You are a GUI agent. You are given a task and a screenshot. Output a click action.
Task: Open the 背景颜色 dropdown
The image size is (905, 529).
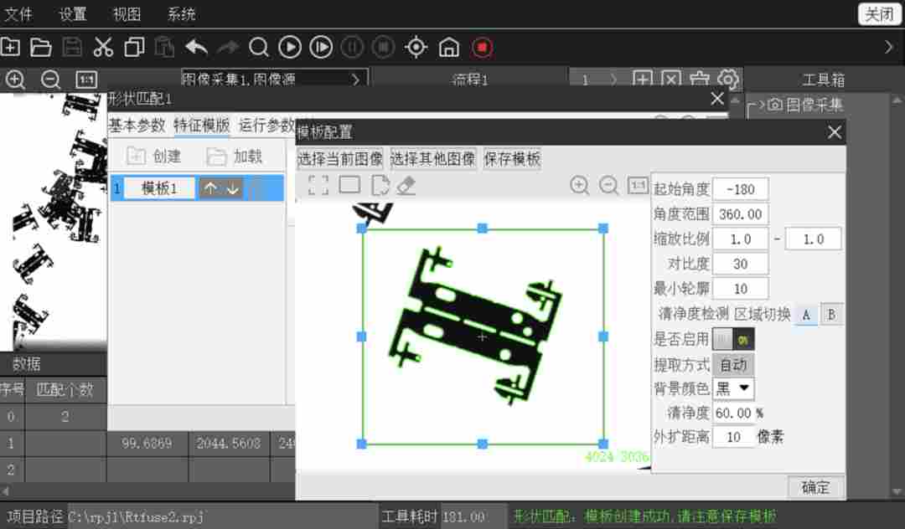[x=733, y=388]
